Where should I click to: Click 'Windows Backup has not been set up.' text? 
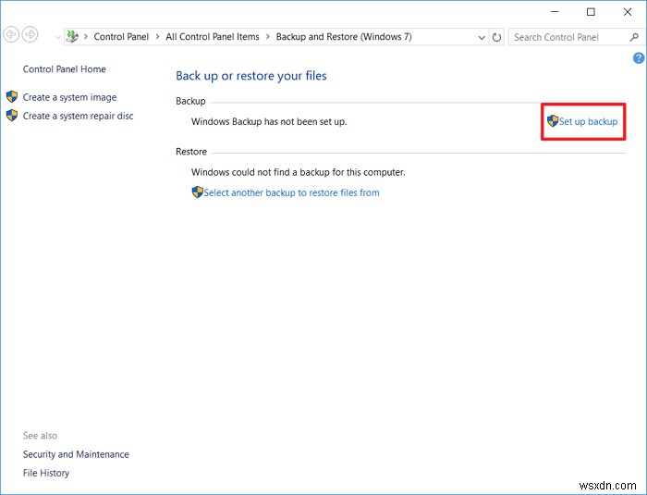pos(269,122)
